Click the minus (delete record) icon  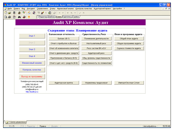click(x=75, y=13)
